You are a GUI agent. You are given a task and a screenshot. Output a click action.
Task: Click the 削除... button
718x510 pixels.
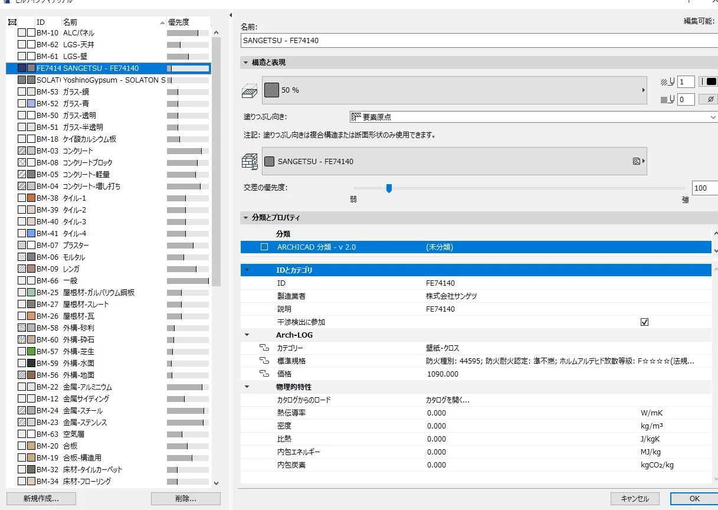coord(186,499)
